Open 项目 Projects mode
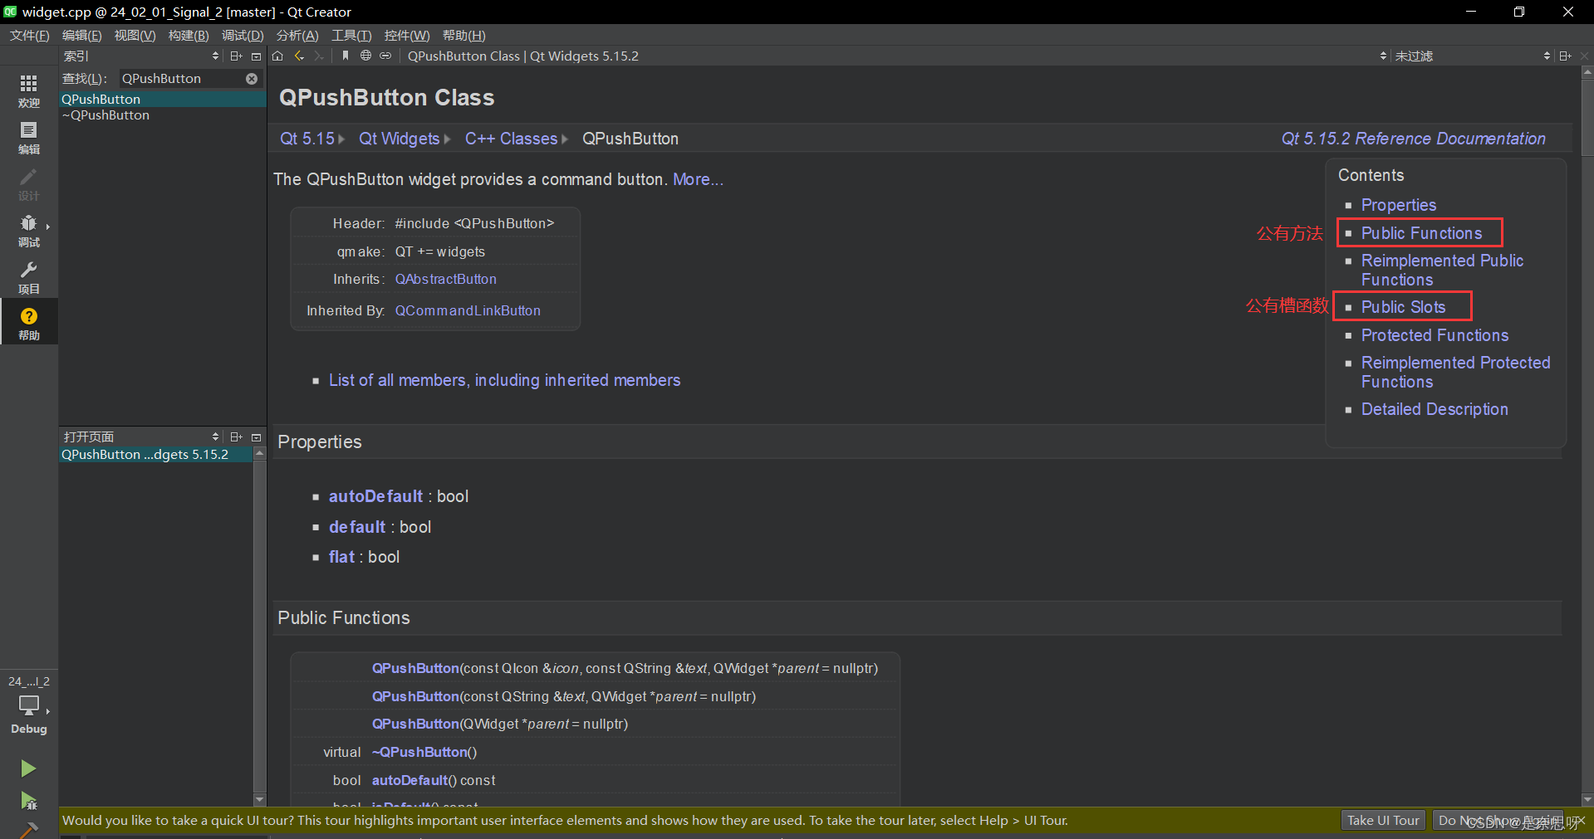1594x839 pixels. pyautogui.click(x=29, y=277)
